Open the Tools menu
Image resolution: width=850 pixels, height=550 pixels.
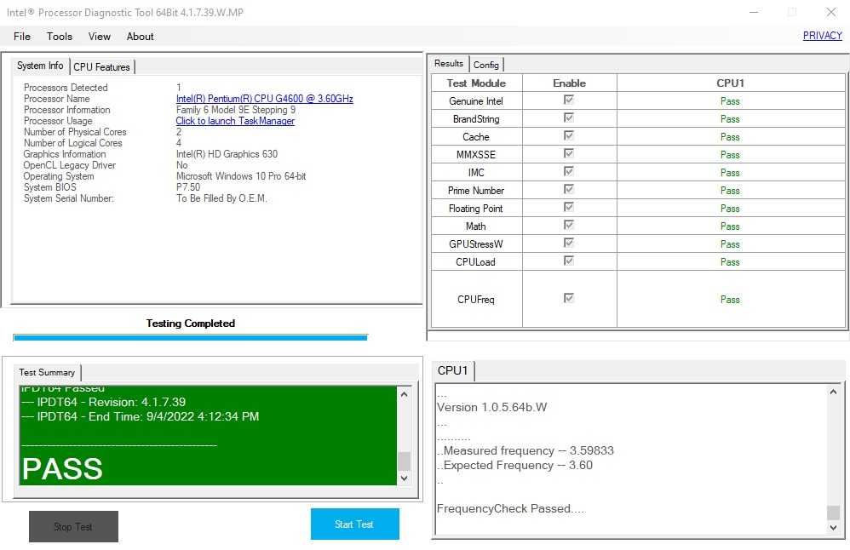[x=59, y=37]
